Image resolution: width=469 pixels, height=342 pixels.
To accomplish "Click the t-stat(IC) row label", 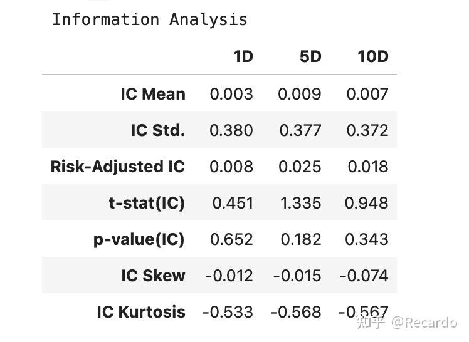I will [147, 203].
